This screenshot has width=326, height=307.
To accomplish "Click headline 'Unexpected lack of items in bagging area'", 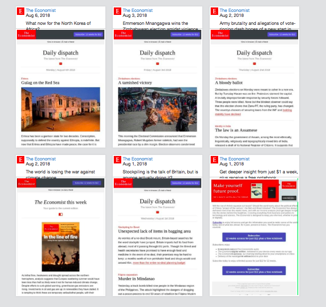I will click(154, 231).
